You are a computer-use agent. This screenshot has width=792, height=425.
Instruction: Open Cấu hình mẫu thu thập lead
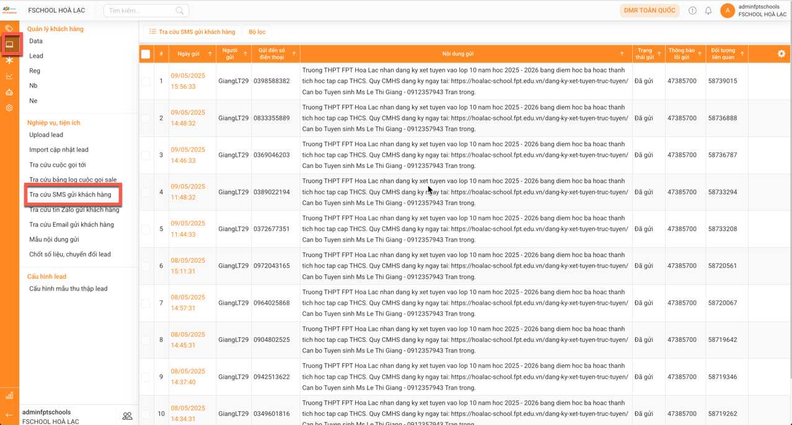[68, 289]
